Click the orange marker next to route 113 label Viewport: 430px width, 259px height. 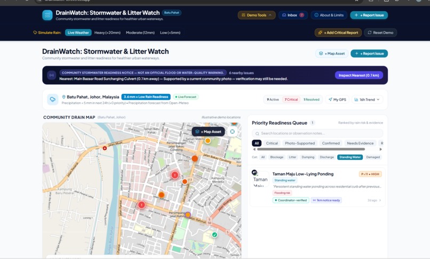tap(185, 181)
